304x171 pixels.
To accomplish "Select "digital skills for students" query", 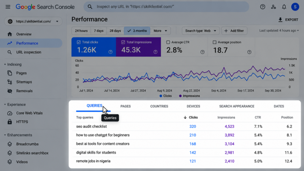I will coord(96,153).
